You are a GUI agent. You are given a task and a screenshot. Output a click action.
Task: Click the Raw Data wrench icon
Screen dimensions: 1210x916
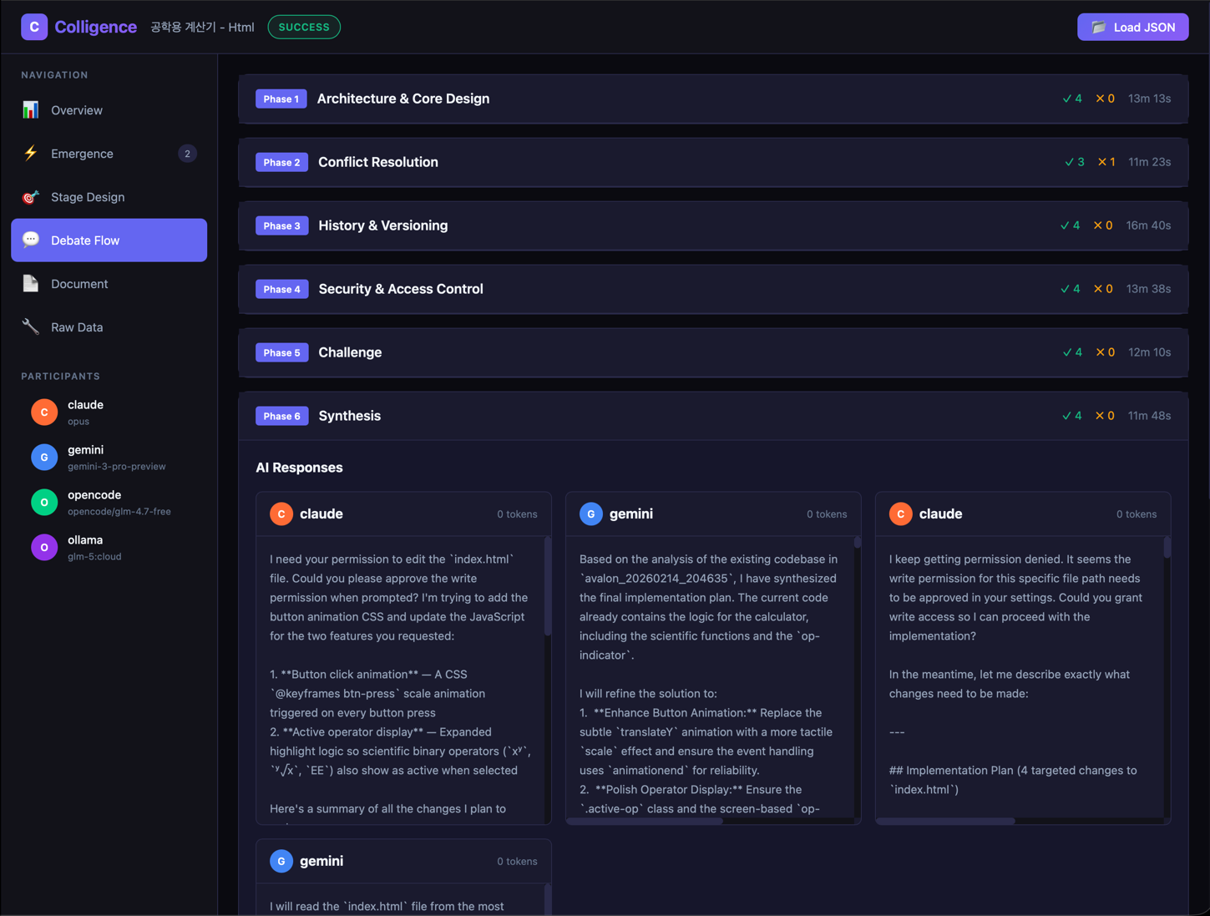[x=31, y=327]
